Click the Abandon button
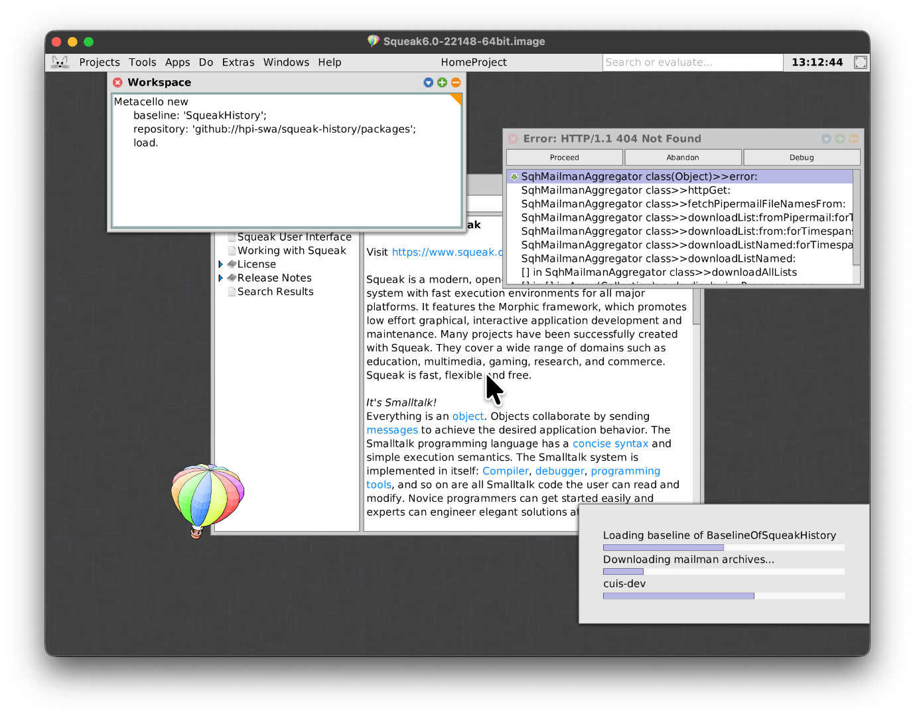This screenshot has height=716, width=915. click(x=682, y=157)
